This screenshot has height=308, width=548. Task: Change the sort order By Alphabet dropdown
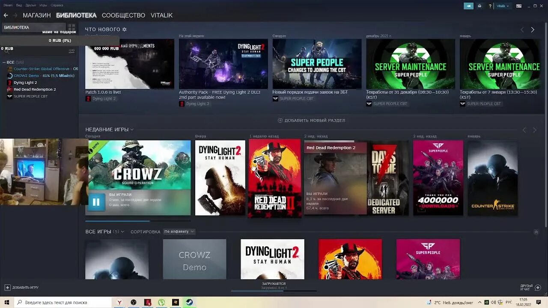179,231
